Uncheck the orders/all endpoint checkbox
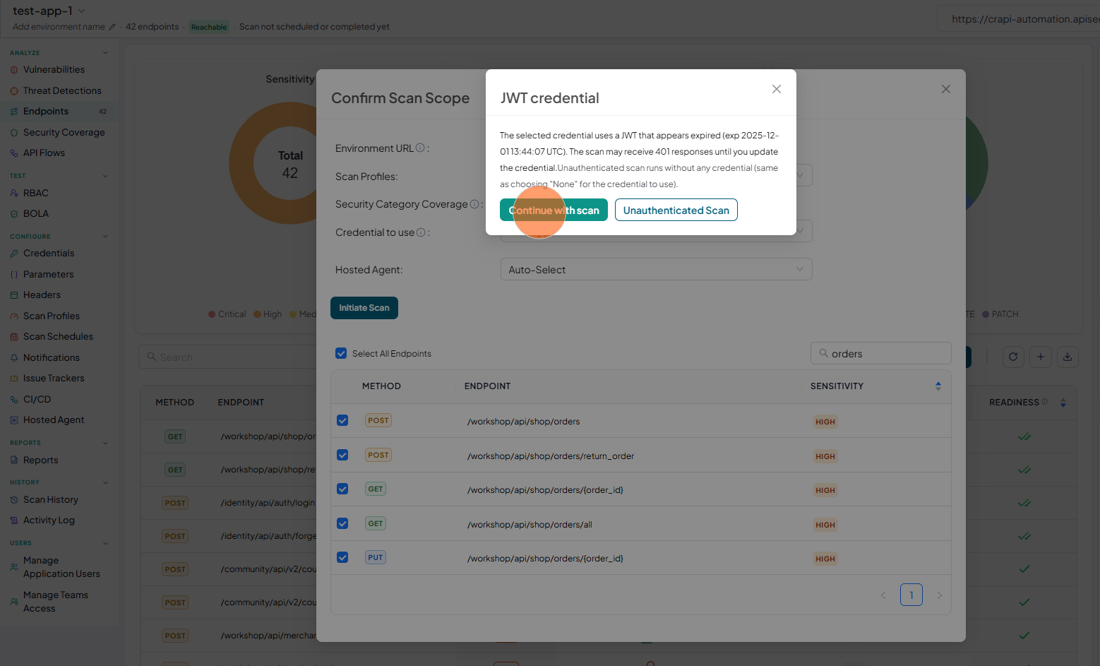The image size is (1100, 666). 342,523
